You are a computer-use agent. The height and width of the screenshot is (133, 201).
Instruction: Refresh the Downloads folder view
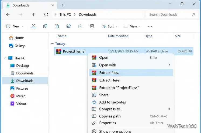46,14
